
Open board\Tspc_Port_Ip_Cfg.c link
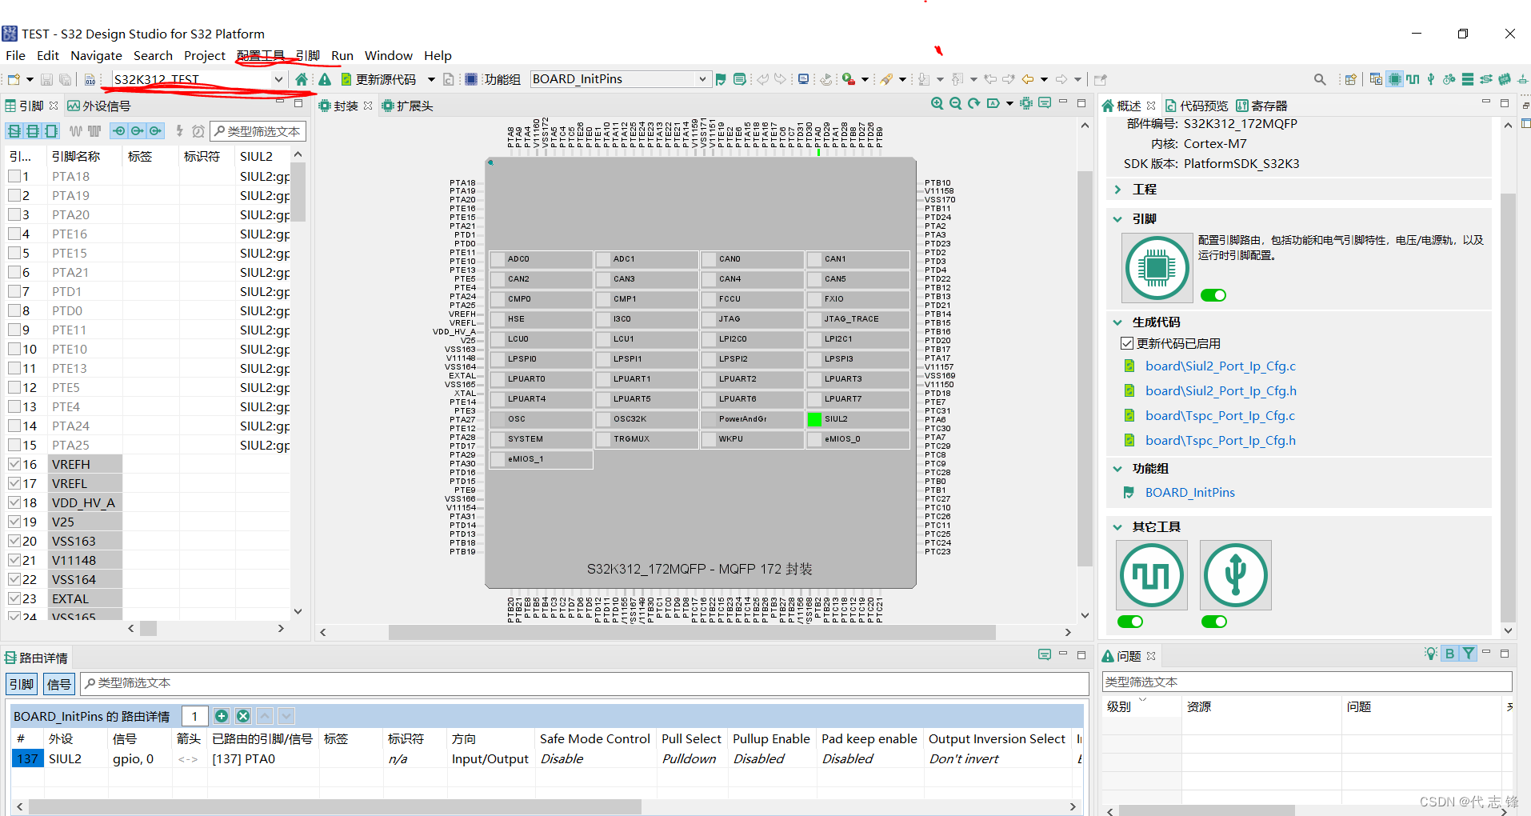pos(1220,415)
